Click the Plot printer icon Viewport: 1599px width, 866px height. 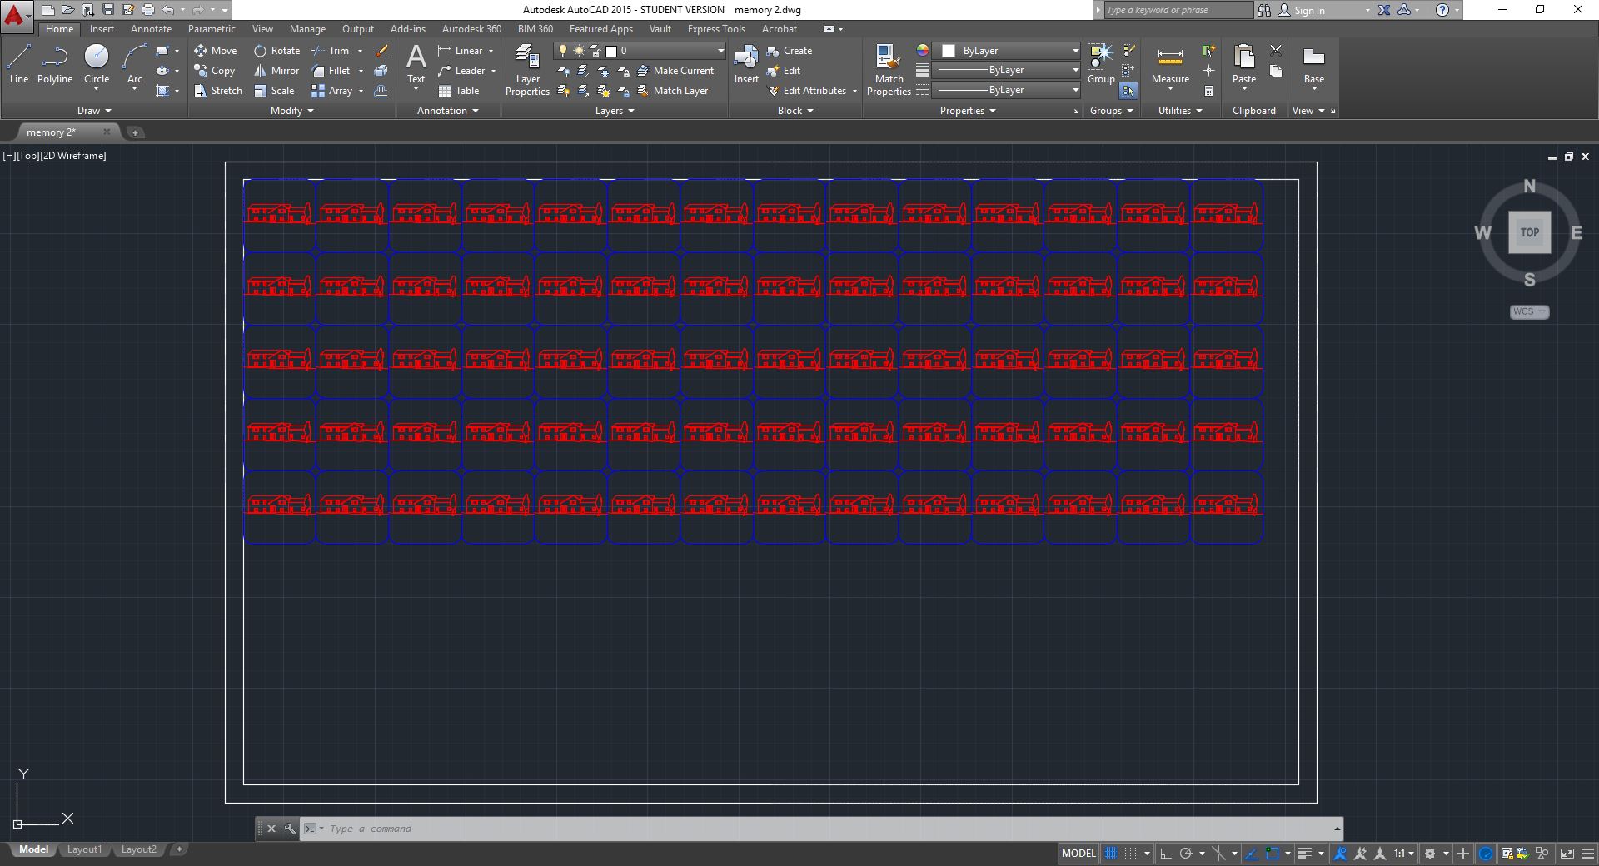(x=148, y=10)
